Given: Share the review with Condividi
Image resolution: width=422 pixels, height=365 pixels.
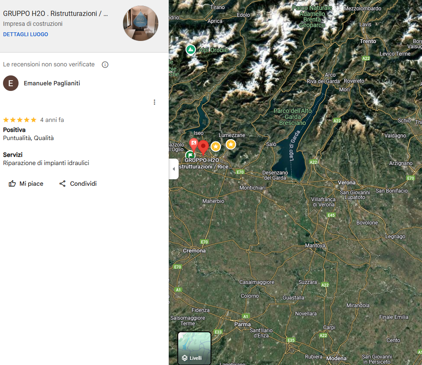Looking at the screenshot, I should pyautogui.click(x=78, y=184).
